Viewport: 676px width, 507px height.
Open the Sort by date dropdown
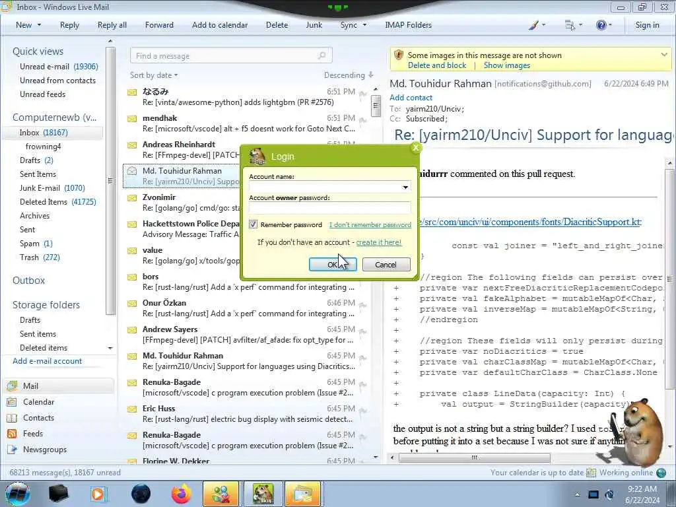coord(153,75)
